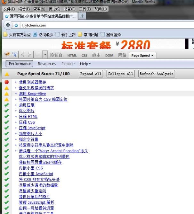194x214 pixels.
Task: Click the site identity icon in address bar
Action: click(16, 25)
